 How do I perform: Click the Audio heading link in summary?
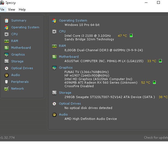(x=63, y=114)
